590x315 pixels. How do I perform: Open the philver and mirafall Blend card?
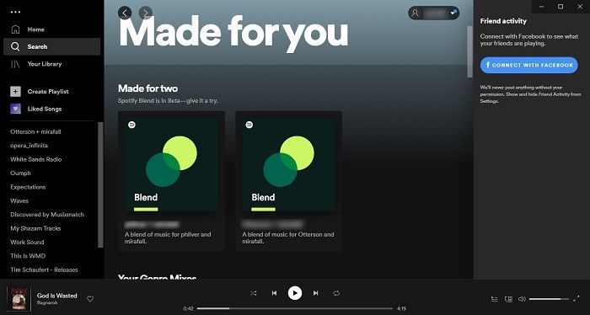click(x=172, y=181)
